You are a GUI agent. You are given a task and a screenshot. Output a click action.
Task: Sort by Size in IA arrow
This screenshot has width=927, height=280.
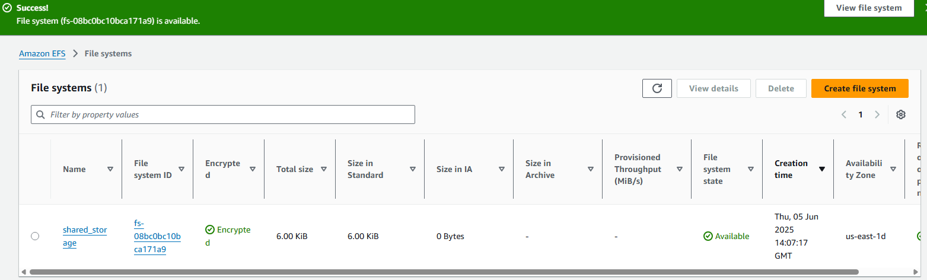[x=502, y=169]
